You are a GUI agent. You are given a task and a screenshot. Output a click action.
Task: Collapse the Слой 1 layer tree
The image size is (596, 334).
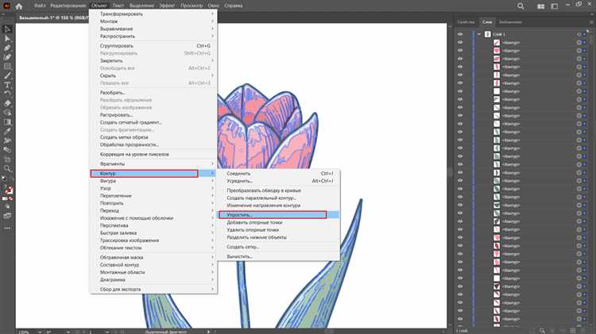click(479, 34)
